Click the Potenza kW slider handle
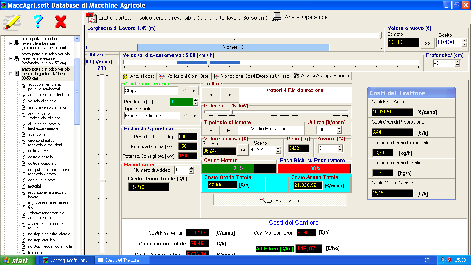Viewport: 471px width, 265px height. (232, 112)
